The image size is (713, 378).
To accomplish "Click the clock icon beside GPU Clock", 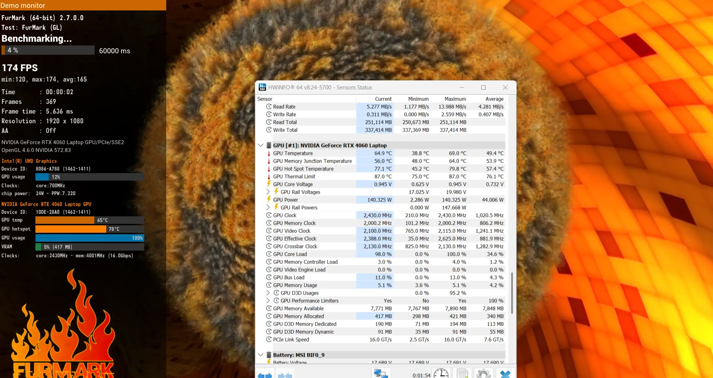I will point(269,215).
